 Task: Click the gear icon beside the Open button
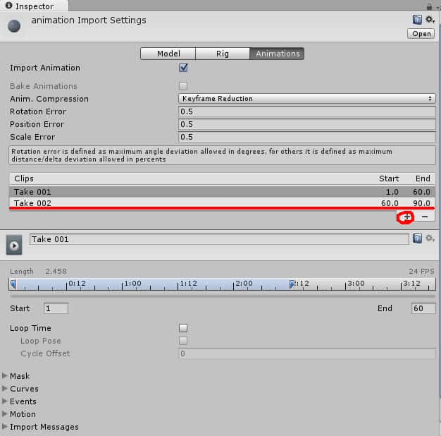(x=429, y=20)
